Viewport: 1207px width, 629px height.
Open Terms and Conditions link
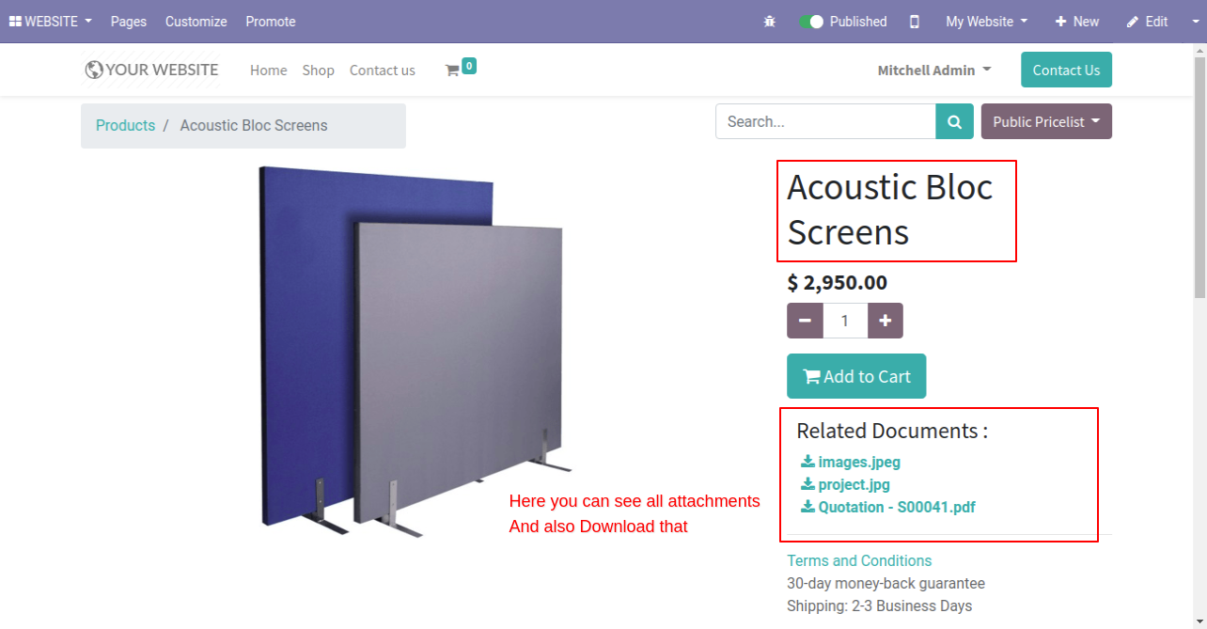[859, 560]
